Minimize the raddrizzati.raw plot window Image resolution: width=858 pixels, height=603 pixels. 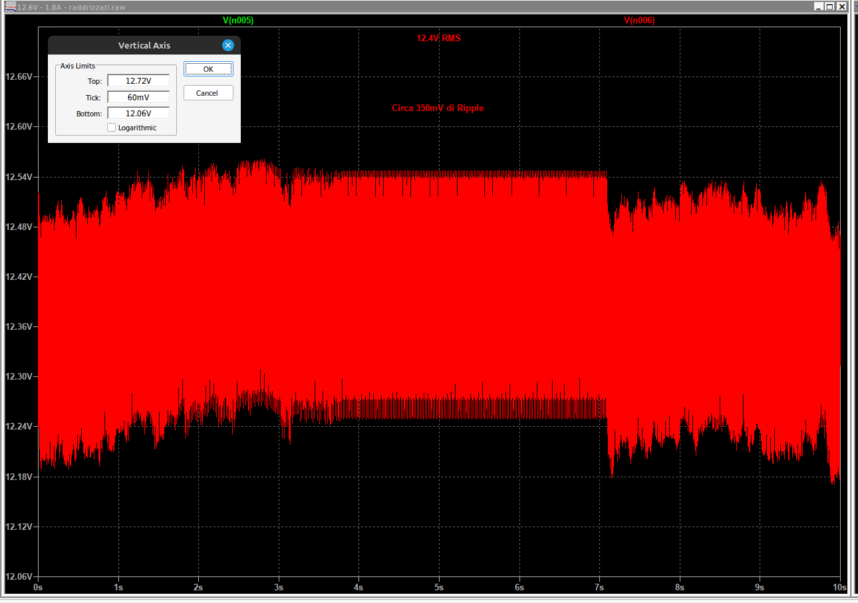coord(818,7)
